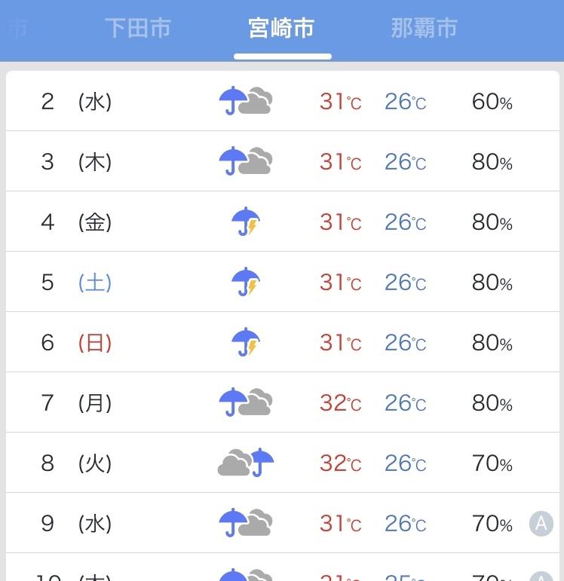The height and width of the screenshot is (581, 564).
Task: Tap the thunderstorm umbrella icon for day 5 (土)
Action: click(x=246, y=282)
